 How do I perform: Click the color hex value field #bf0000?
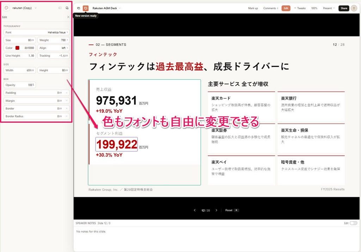pos(29,48)
